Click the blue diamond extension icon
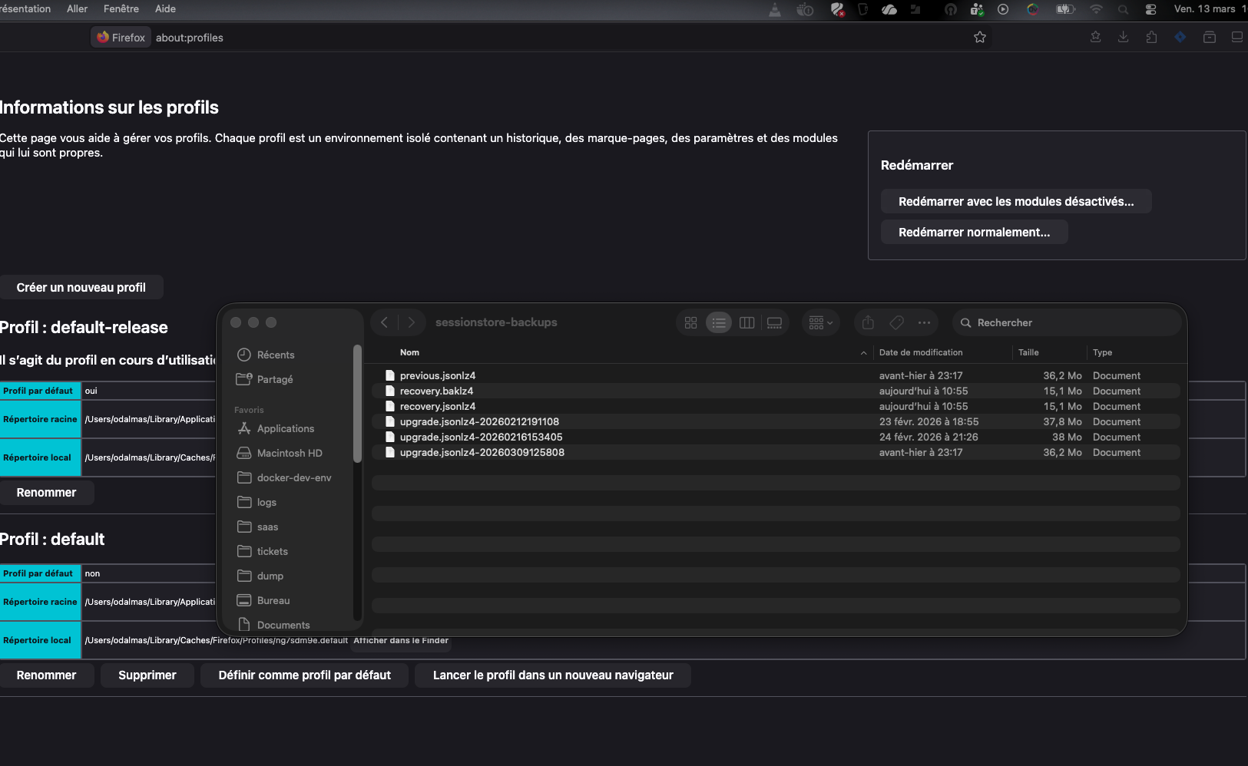The width and height of the screenshot is (1248, 766). click(1180, 37)
